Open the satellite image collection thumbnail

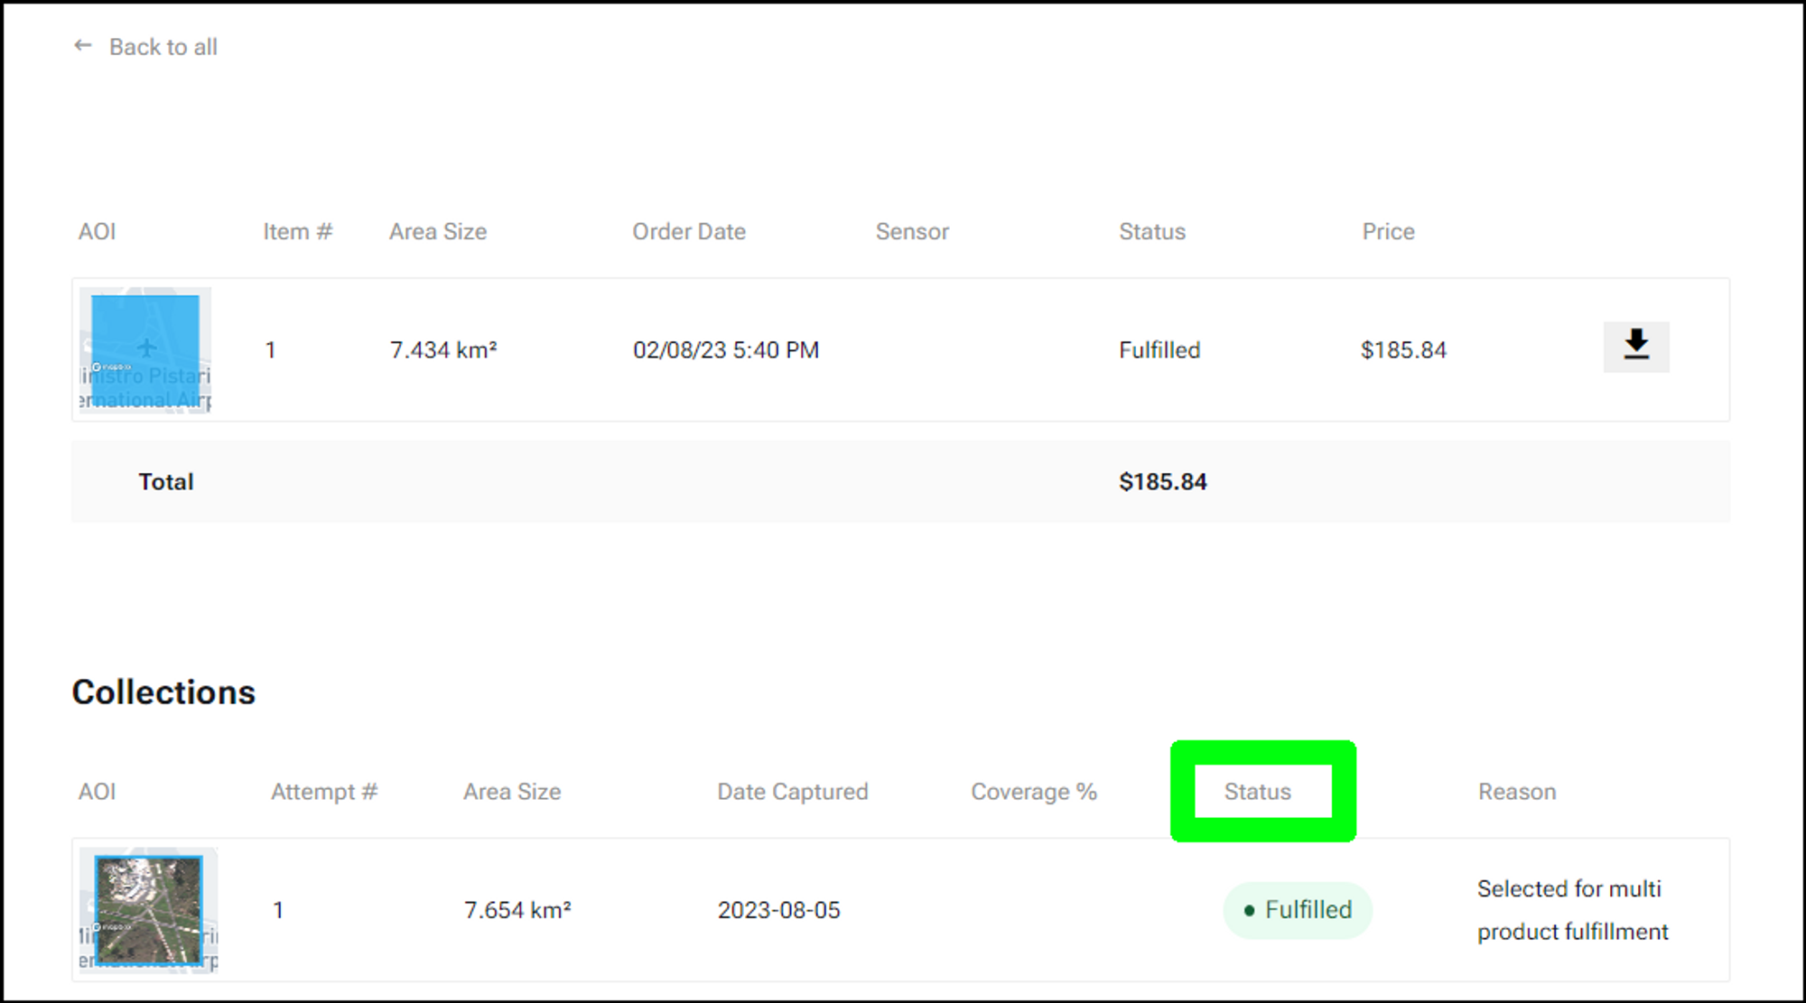click(x=149, y=910)
